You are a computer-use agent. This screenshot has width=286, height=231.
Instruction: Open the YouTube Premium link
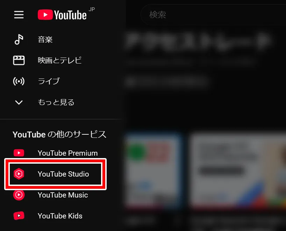67,153
